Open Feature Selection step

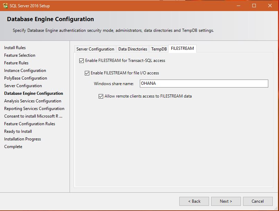pyautogui.click(x=19, y=55)
